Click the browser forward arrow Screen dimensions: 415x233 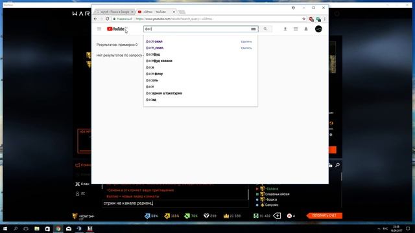[101, 19]
